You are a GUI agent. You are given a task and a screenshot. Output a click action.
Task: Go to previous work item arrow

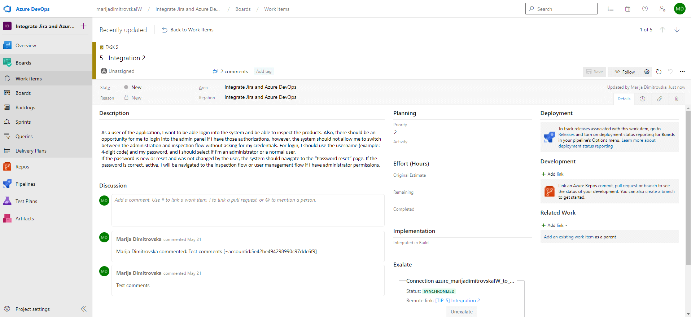click(x=662, y=30)
